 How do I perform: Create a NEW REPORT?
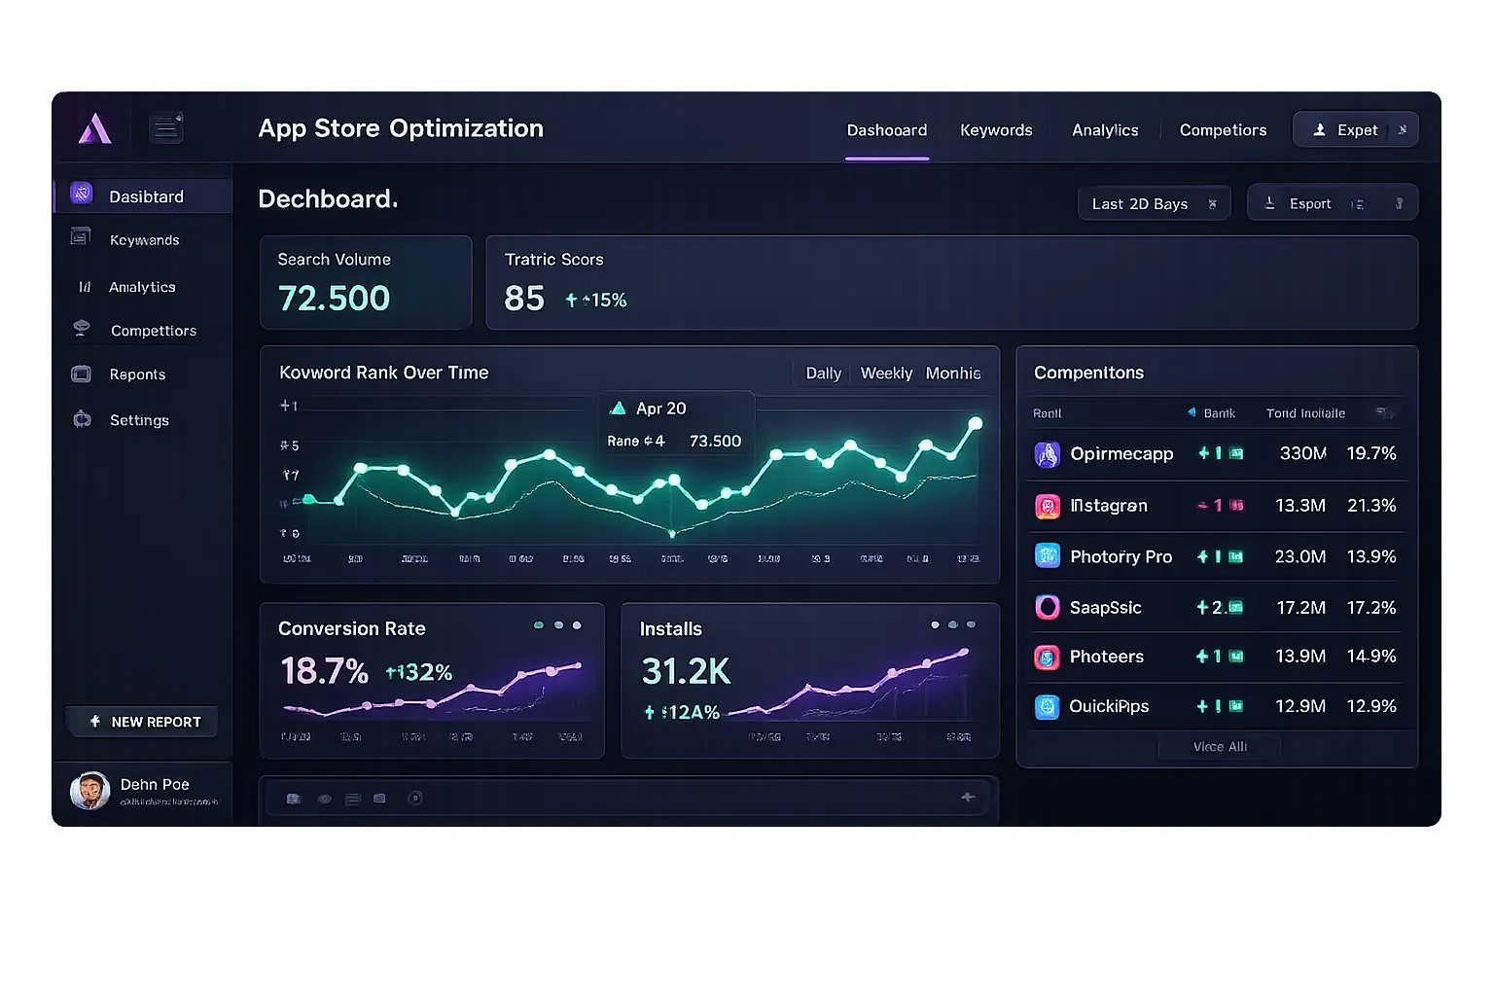(x=142, y=722)
